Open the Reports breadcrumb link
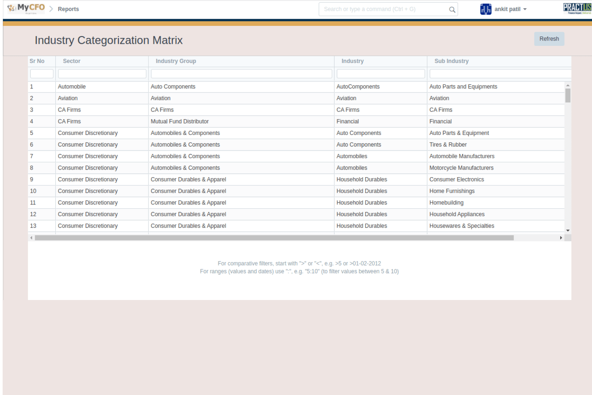592x395 pixels. tap(68, 9)
